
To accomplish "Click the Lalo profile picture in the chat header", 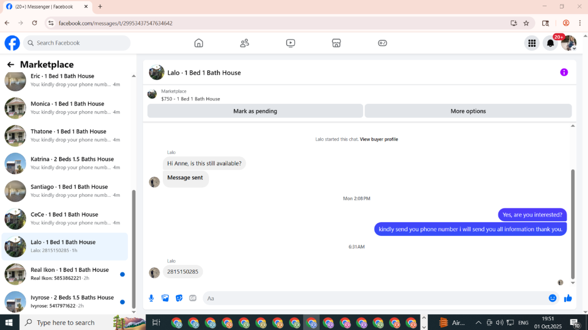I will [156, 72].
